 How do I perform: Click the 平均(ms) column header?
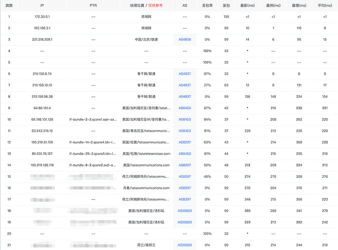coord(325,6)
